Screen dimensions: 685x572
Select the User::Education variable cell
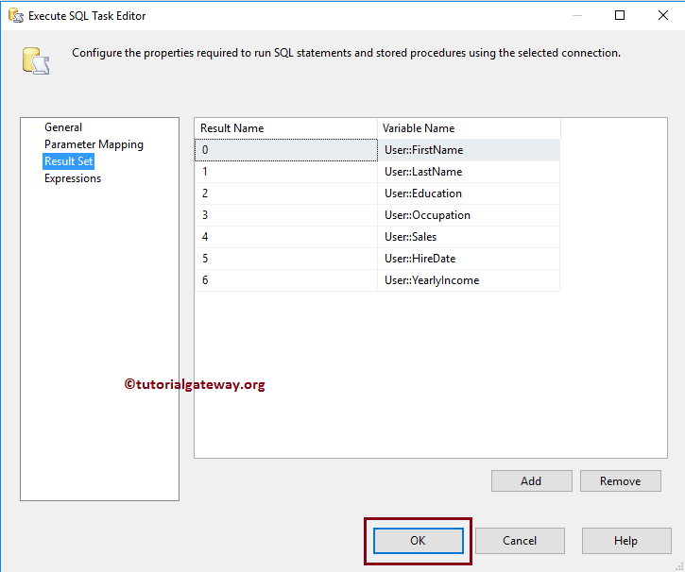(469, 193)
